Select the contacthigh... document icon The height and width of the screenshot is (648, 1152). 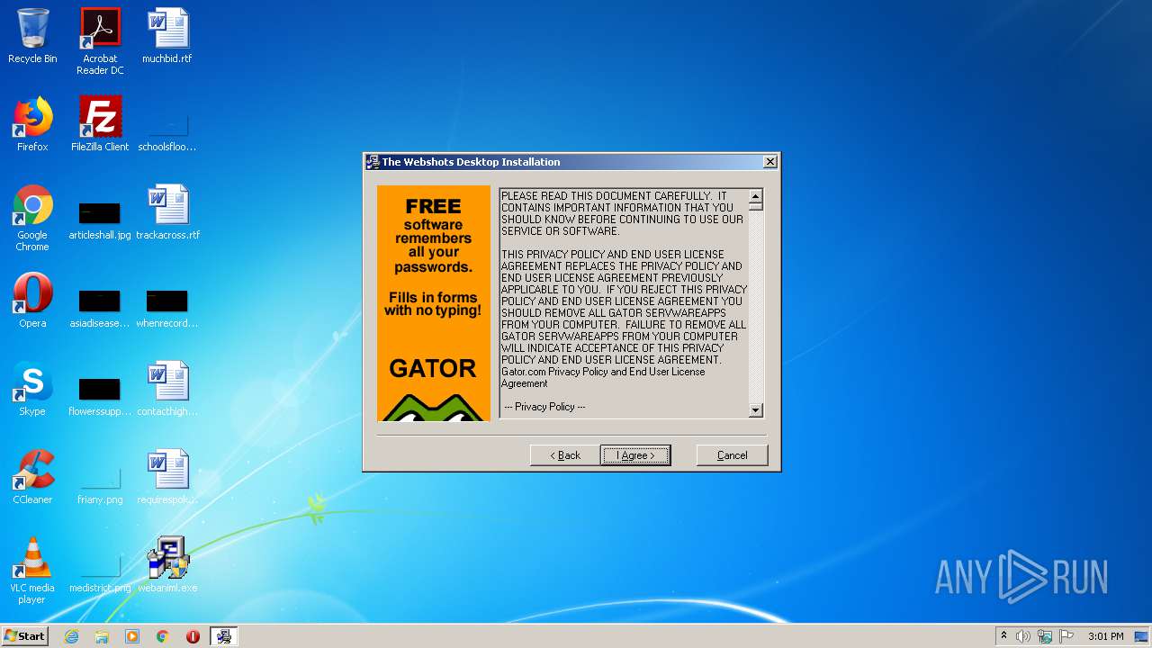pos(167,389)
